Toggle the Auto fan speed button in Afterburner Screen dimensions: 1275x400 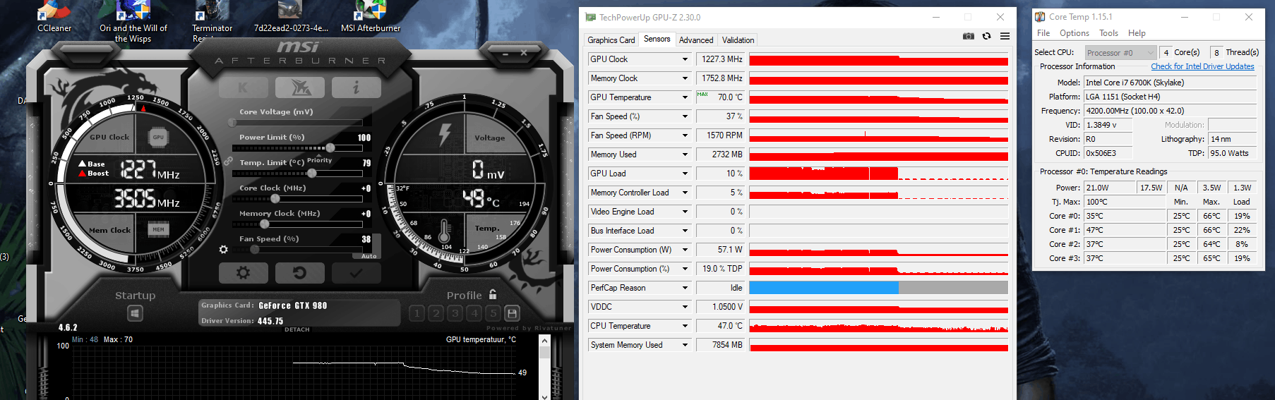pyautogui.click(x=369, y=256)
